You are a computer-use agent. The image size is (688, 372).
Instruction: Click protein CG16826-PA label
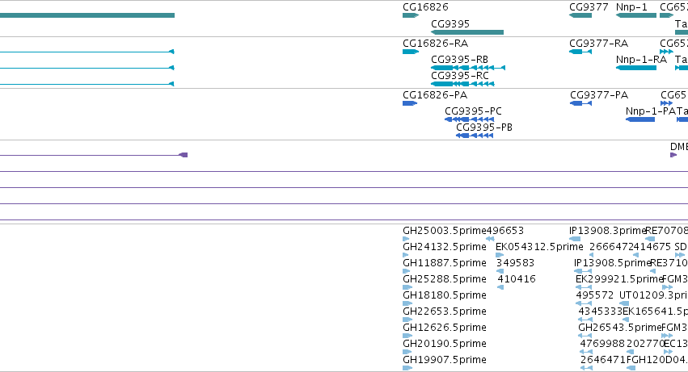[x=435, y=95]
